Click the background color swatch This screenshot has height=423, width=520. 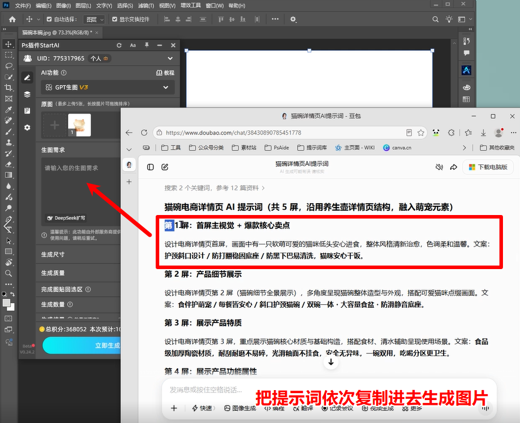click(x=12, y=308)
